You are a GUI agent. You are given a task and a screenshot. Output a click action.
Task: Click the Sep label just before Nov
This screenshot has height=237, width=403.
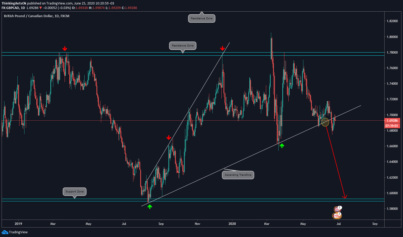coord(161,224)
